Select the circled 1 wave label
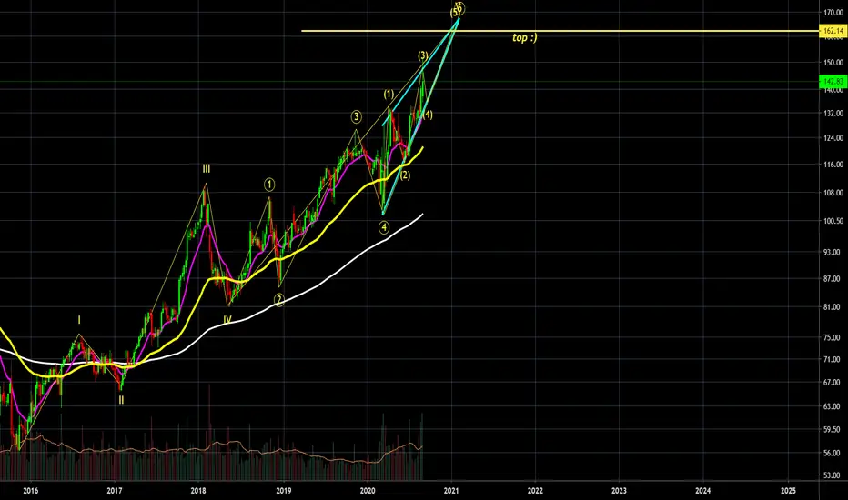Screen dimensions: 848x500 (x=269, y=185)
